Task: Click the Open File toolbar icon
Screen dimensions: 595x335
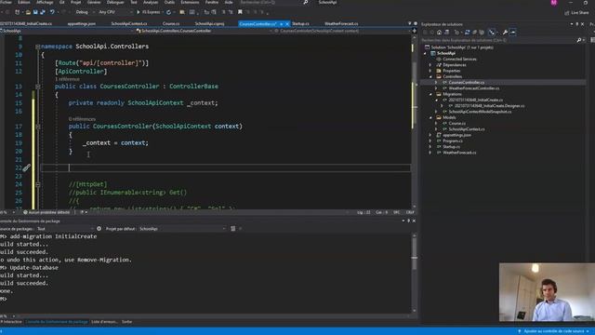Action: point(28,12)
